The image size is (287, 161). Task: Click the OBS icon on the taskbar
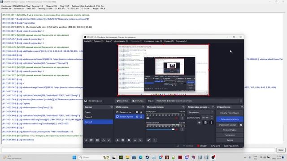pos(213,157)
